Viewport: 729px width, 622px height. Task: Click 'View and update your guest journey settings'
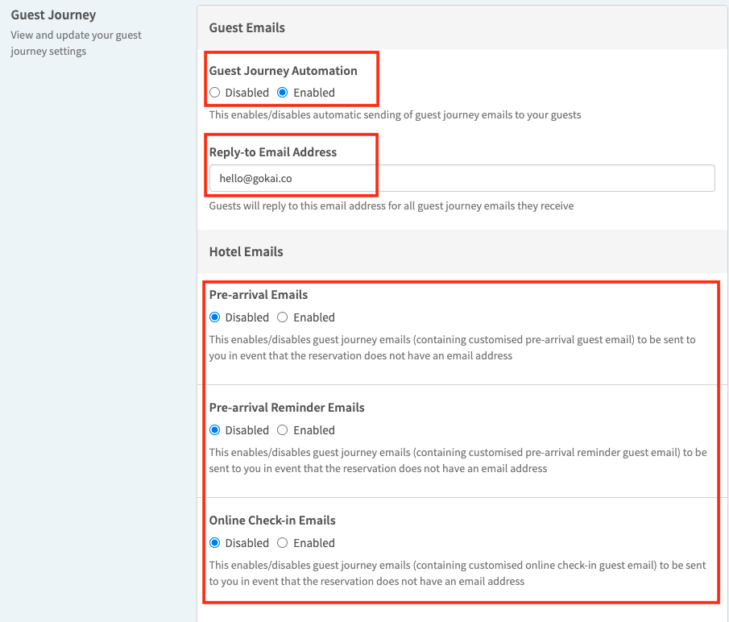[x=76, y=43]
